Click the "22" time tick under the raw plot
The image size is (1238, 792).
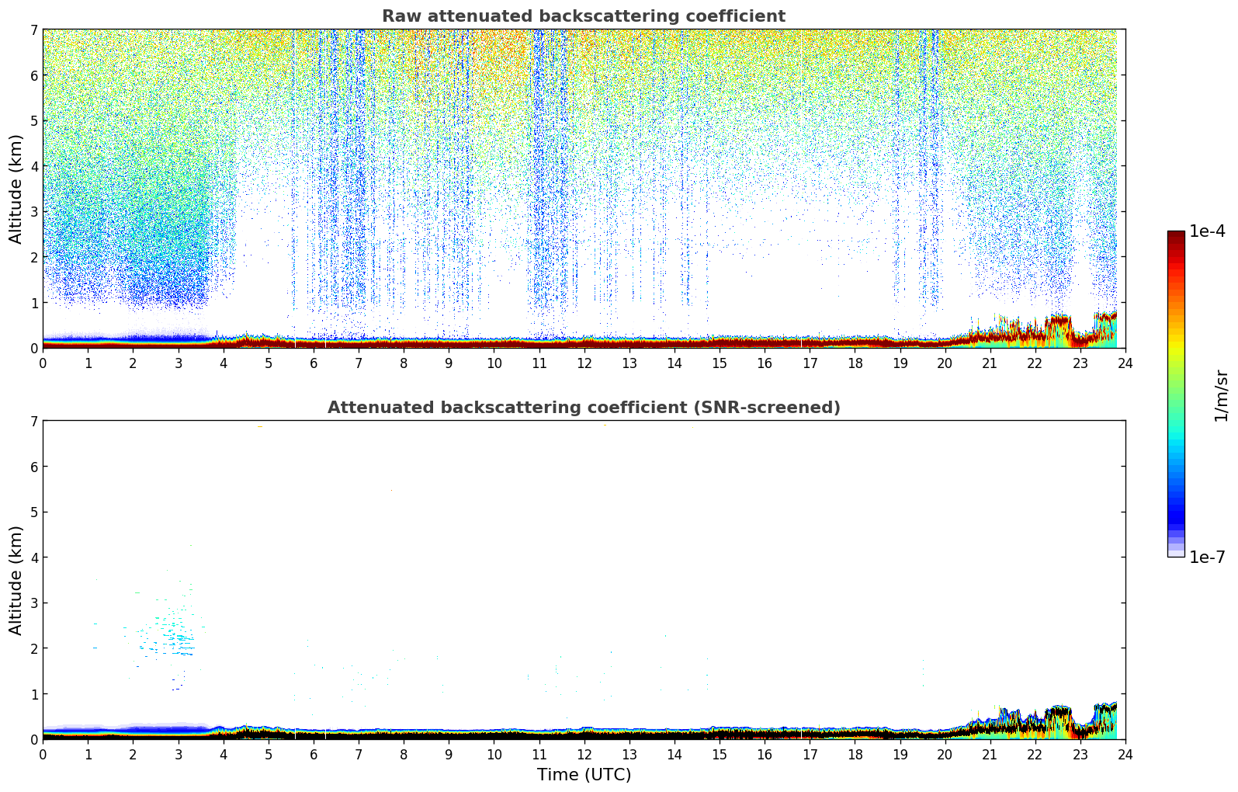(1035, 363)
